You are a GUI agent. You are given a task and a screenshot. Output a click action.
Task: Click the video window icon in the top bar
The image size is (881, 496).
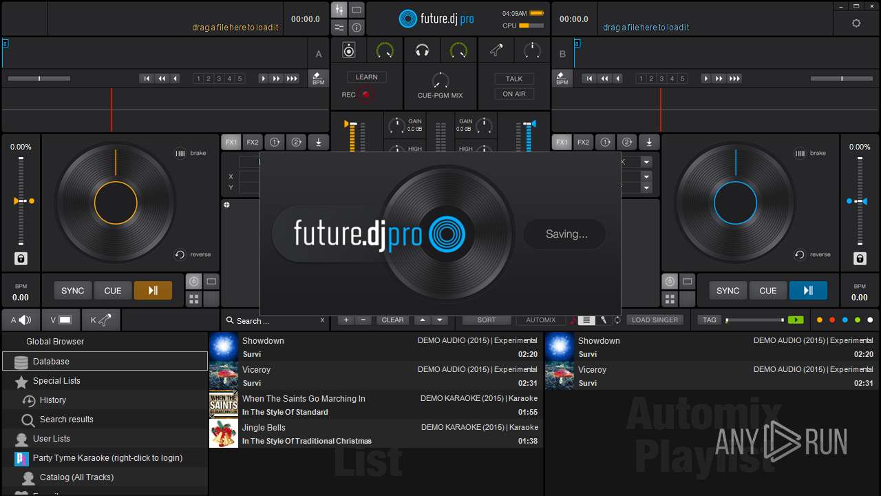357,10
